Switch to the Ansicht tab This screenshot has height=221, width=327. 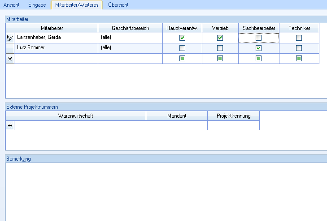click(x=12, y=5)
